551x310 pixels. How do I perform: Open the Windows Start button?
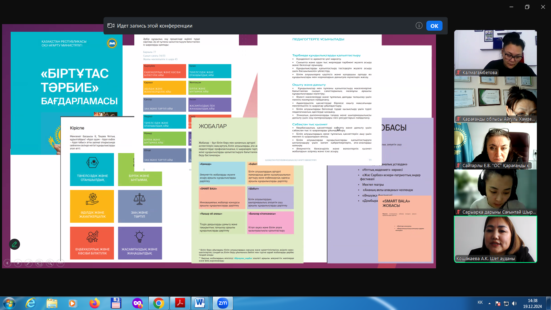tap(9, 303)
